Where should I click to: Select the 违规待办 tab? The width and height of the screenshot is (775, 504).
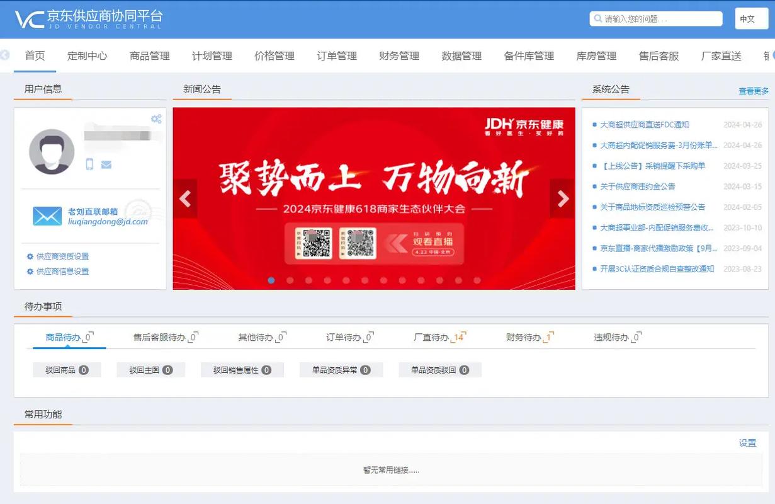pyautogui.click(x=618, y=338)
